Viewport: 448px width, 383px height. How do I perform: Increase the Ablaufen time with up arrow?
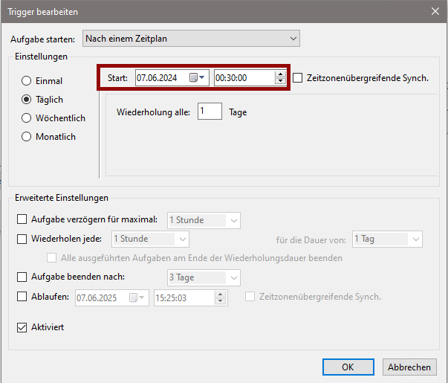[x=220, y=295]
